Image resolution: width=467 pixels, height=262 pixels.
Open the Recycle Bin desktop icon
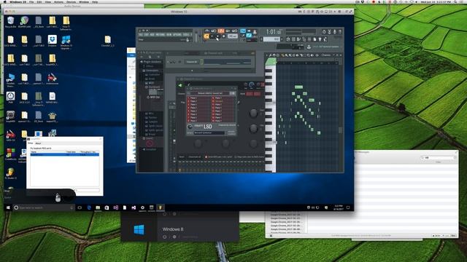point(10,23)
